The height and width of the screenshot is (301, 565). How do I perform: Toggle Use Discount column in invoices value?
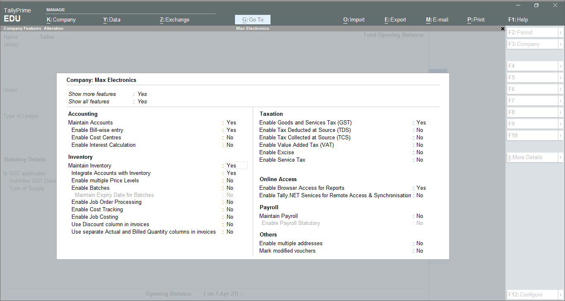[x=230, y=225]
